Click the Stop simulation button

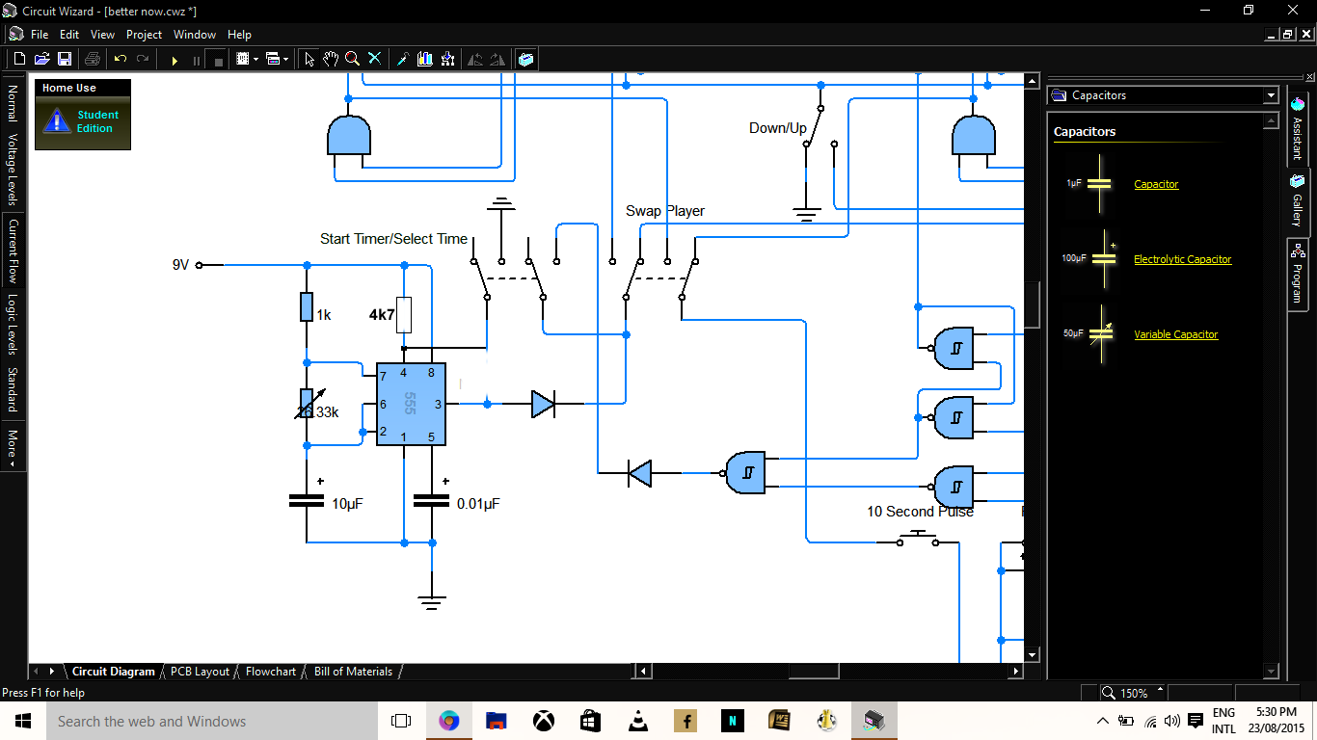click(218, 60)
